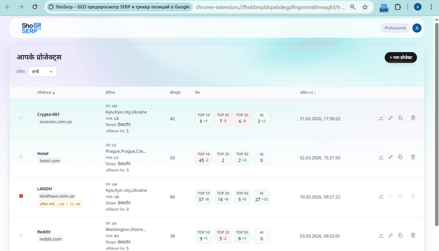The width and height of the screenshot is (439, 251).
Task: Select the Hotel project name
Action: pos(43,154)
